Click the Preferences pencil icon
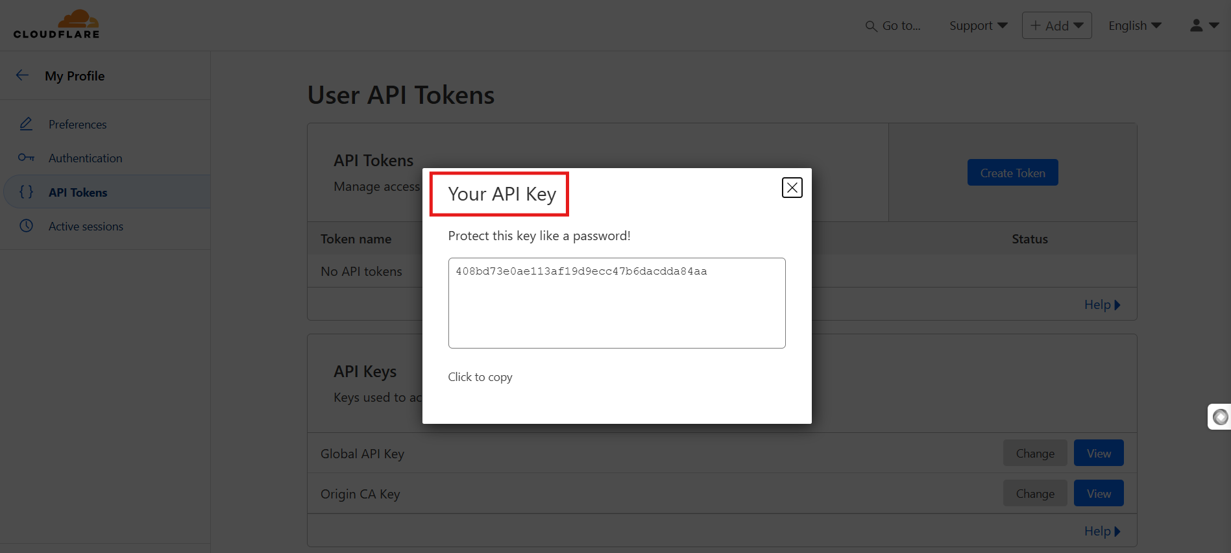 click(x=26, y=124)
